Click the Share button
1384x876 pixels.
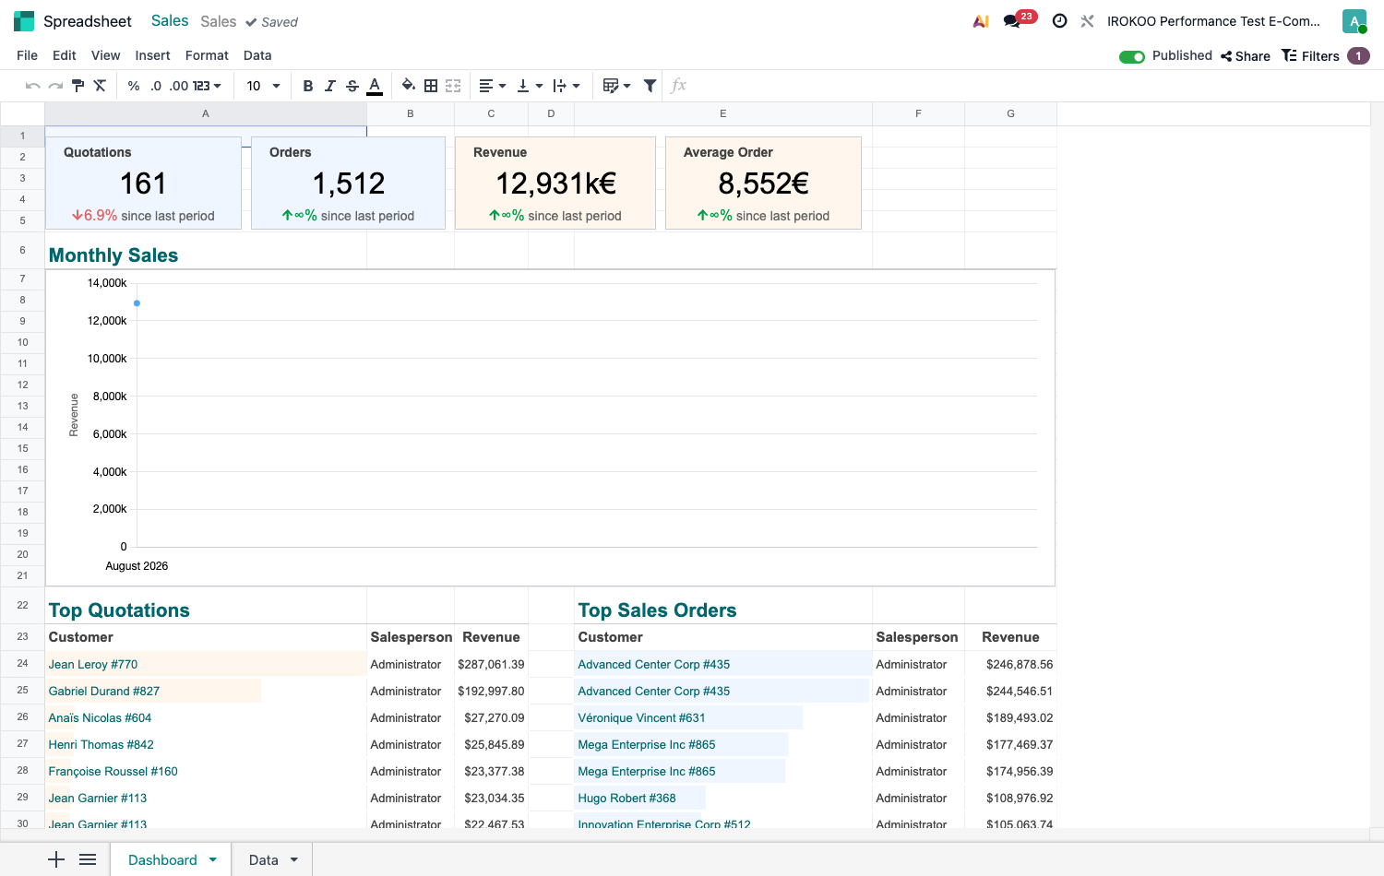(1246, 56)
